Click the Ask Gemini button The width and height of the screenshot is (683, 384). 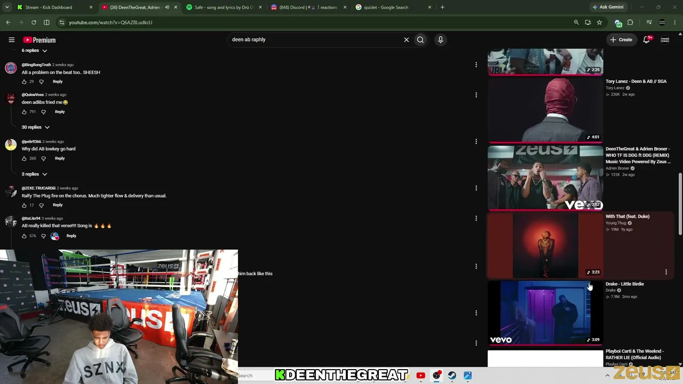point(607,7)
